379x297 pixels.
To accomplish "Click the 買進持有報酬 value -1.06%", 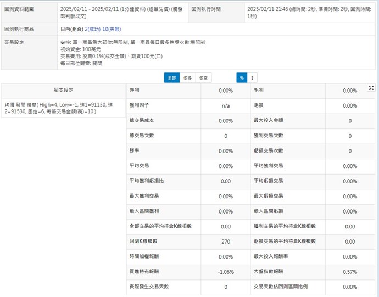I will (226, 272).
